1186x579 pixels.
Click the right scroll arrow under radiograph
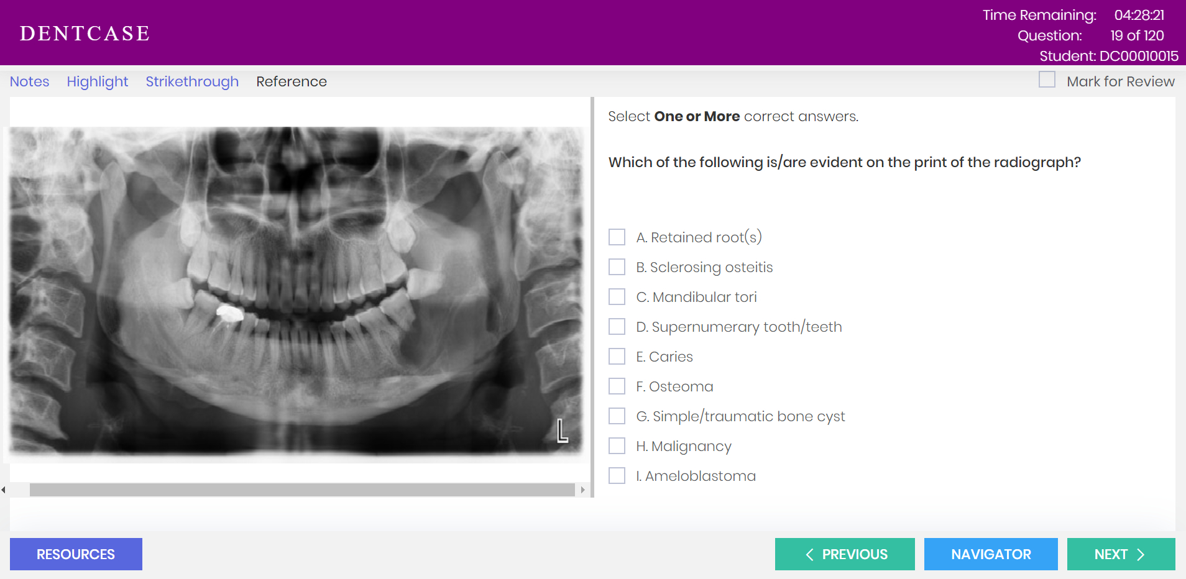click(x=582, y=490)
